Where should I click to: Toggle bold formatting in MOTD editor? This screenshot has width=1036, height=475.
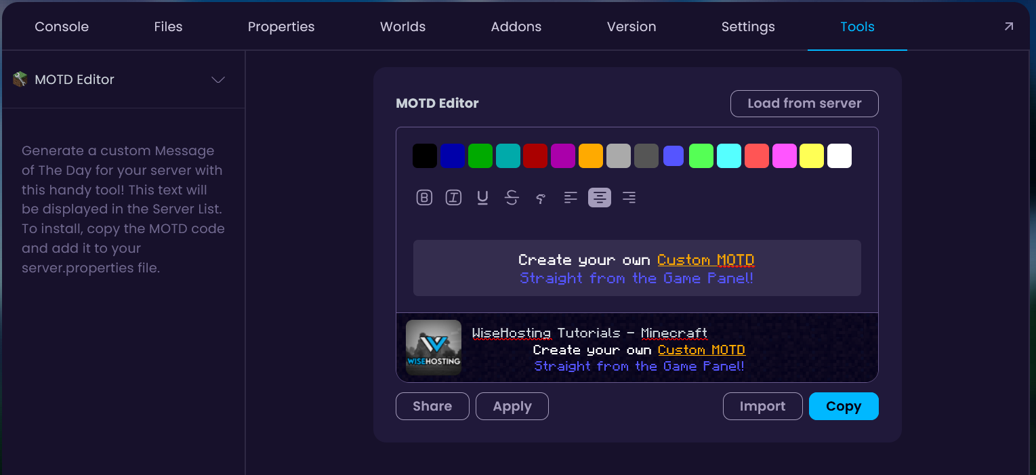[x=424, y=198]
